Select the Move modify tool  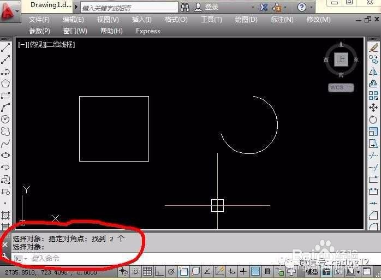(373, 108)
